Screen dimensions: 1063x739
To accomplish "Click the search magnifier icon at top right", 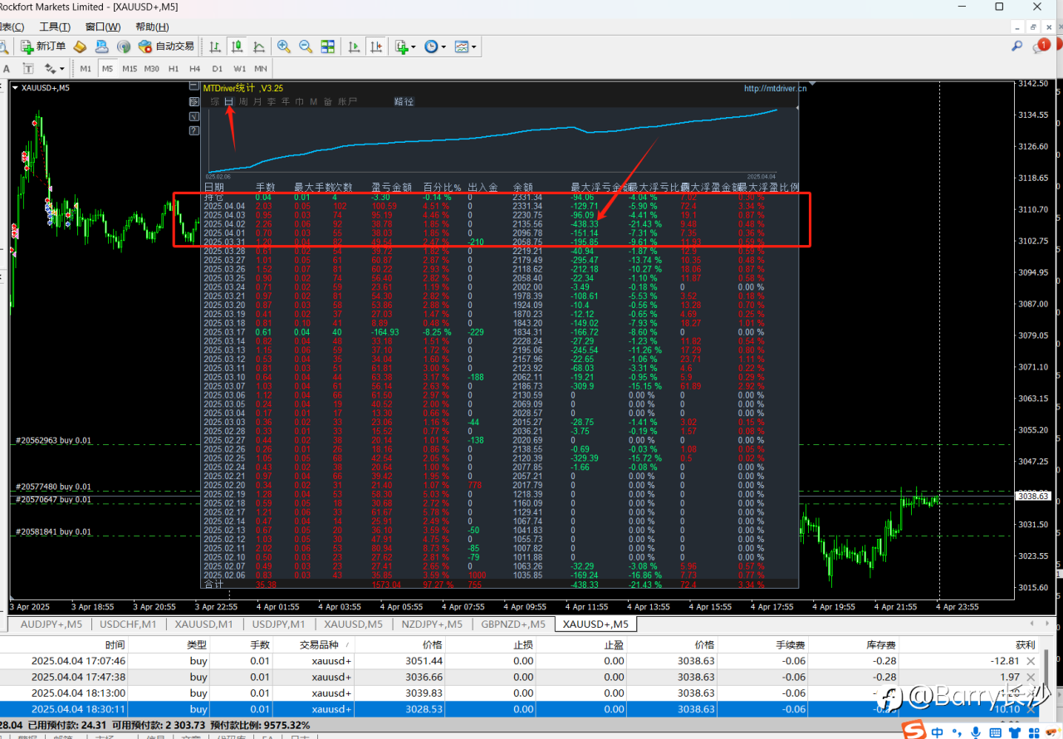I will 1016,46.
